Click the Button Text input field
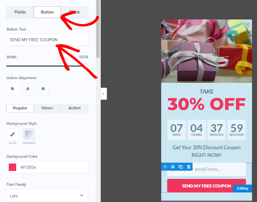 click(47, 40)
